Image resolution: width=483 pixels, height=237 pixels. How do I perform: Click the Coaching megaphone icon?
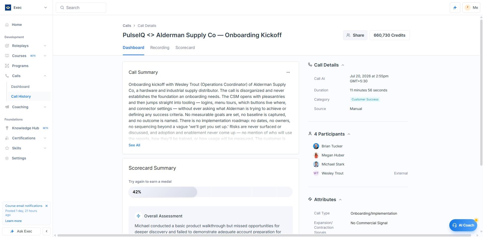[7, 107]
